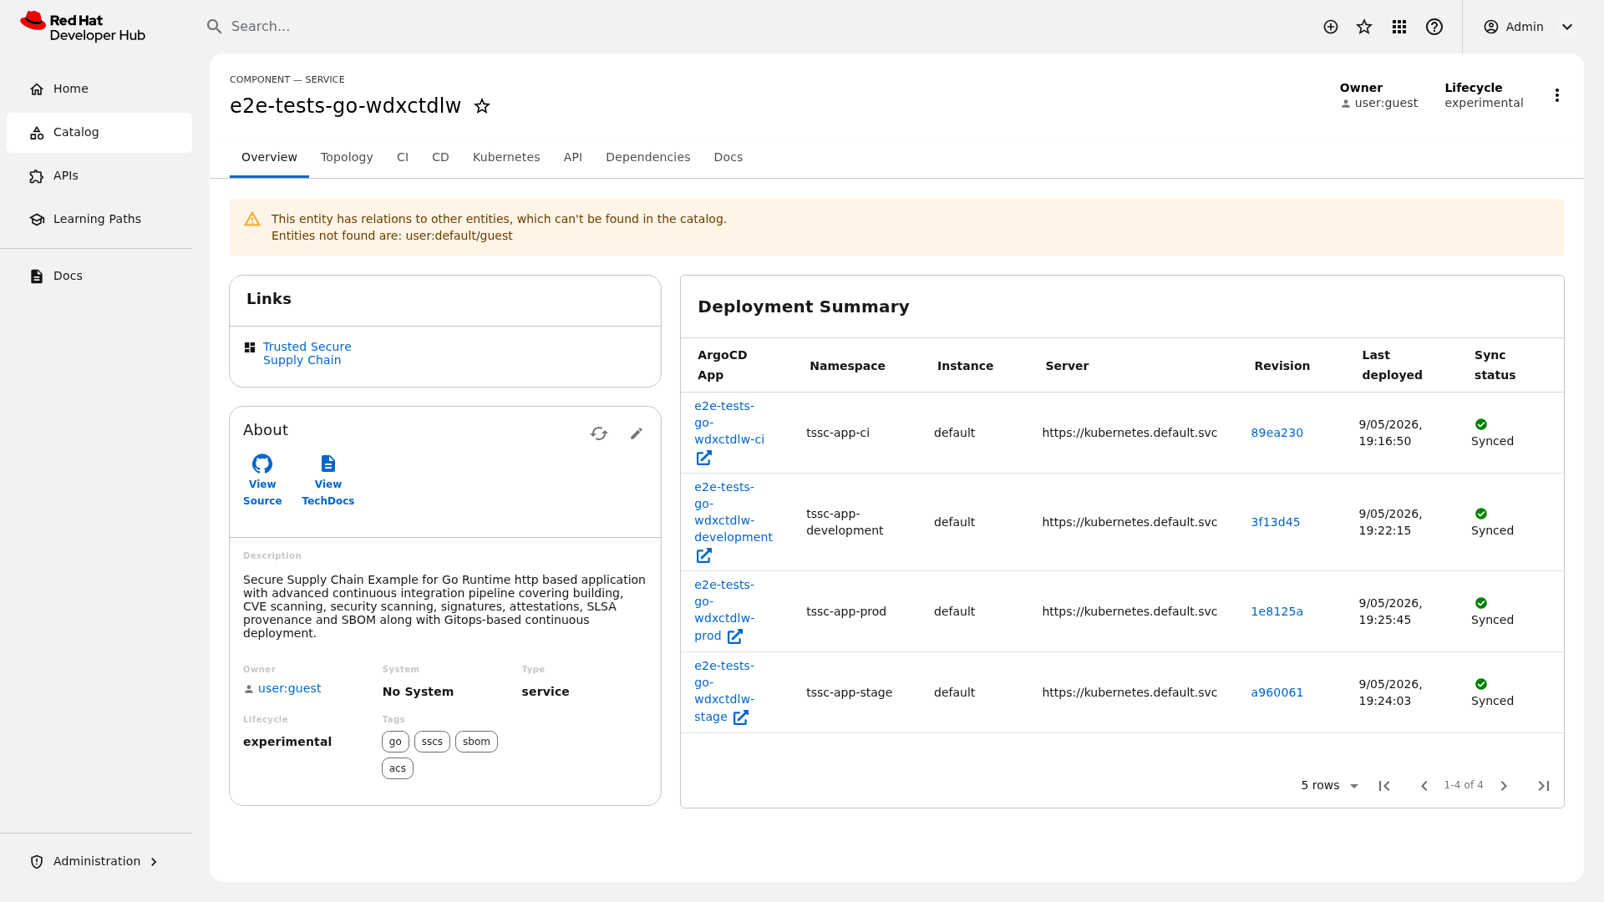
Task: Open the e2e-tests-go-wdxctdlw-ci external link icon
Action: coord(704,458)
